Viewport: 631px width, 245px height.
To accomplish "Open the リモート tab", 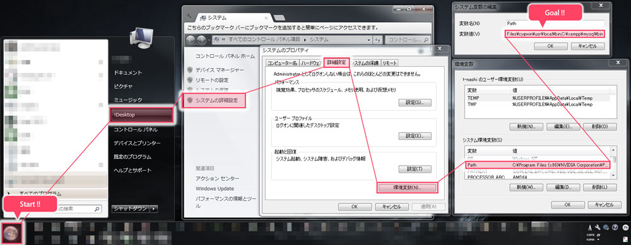I will pyautogui.click(x=389, y=63).
